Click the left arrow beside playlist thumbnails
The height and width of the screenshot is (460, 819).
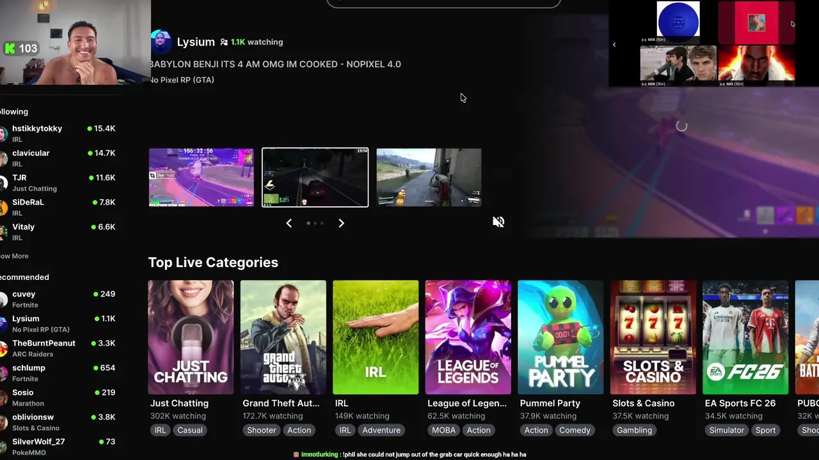(x=614, y=45)
